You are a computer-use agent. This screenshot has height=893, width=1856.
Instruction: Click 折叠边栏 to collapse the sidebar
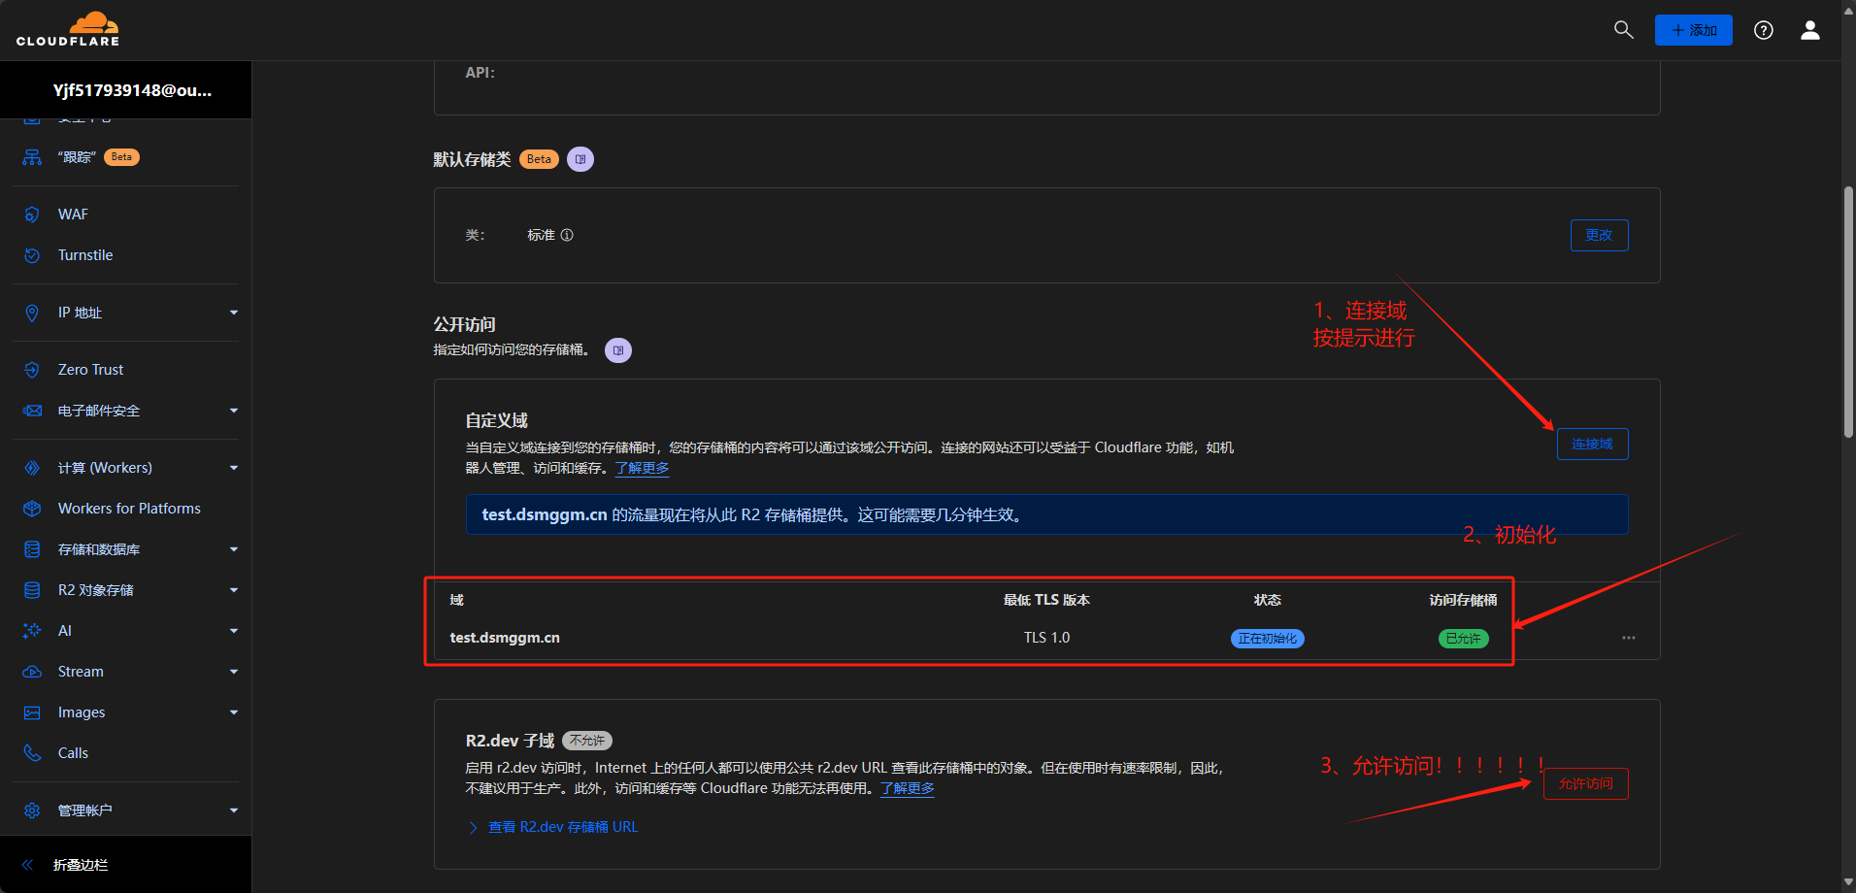81,865
